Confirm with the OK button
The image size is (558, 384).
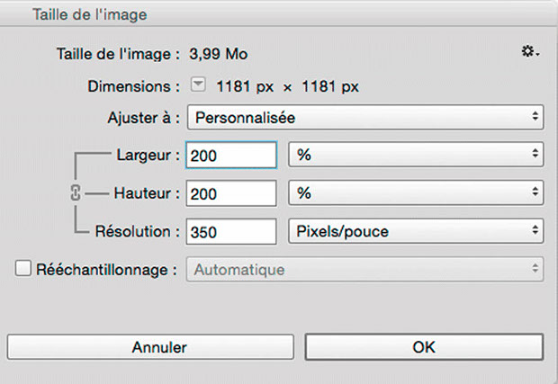pos(424,347)
